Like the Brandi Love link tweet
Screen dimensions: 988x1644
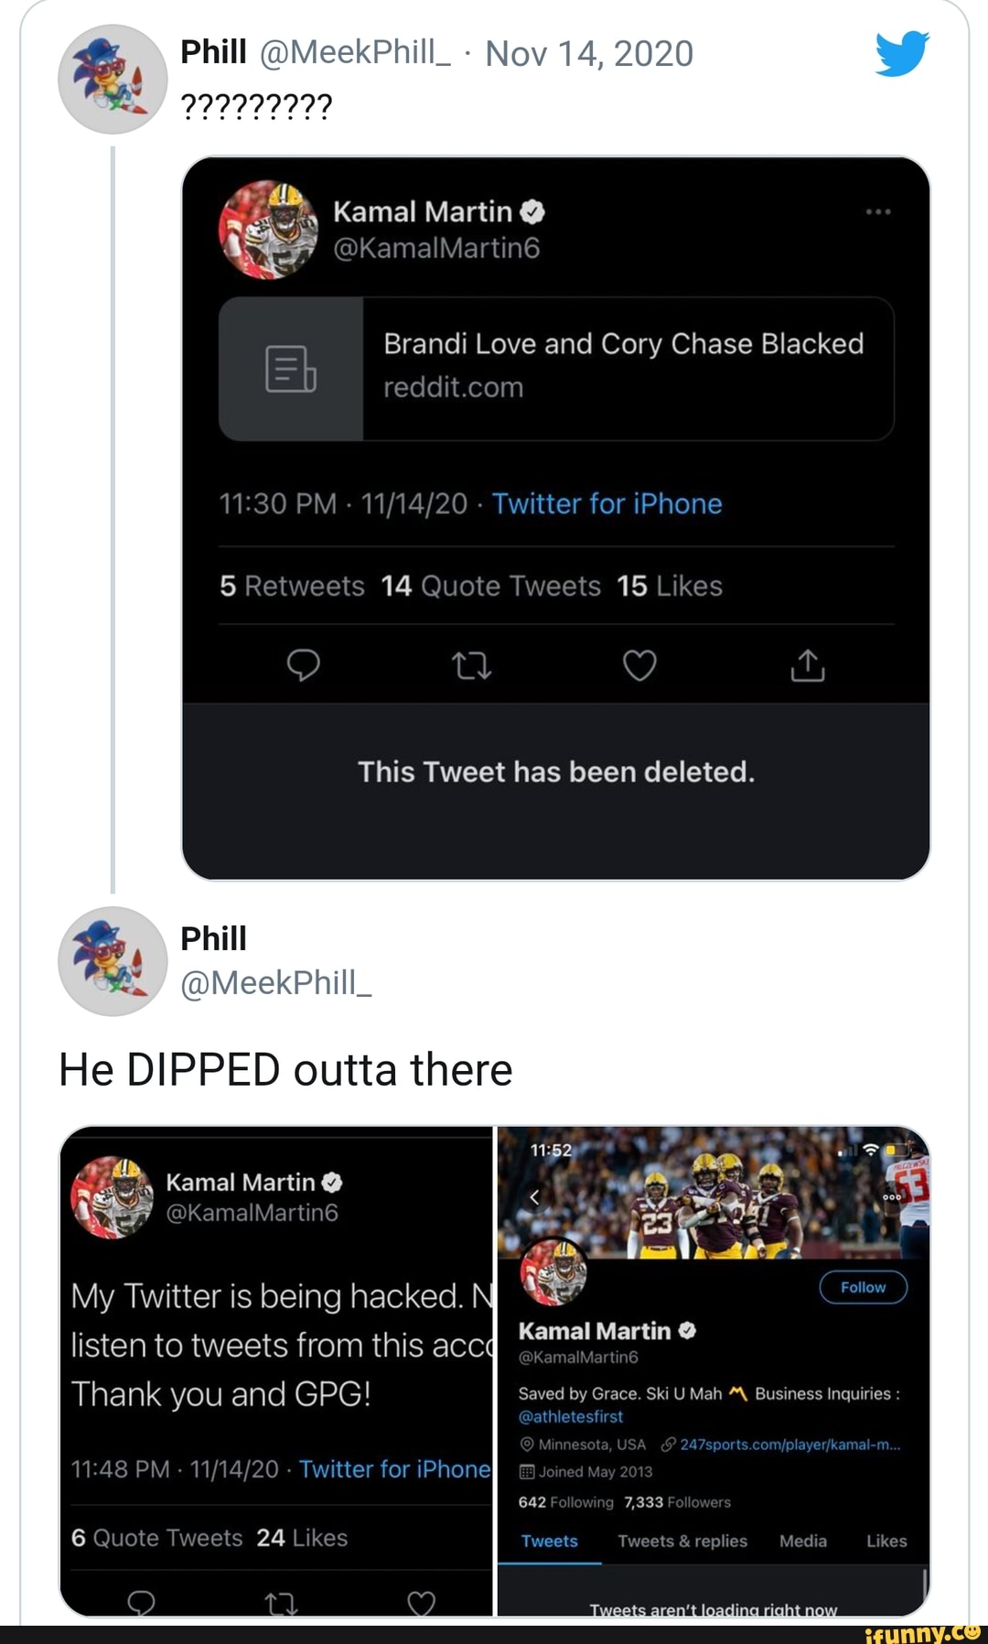(x=639, y=665)
